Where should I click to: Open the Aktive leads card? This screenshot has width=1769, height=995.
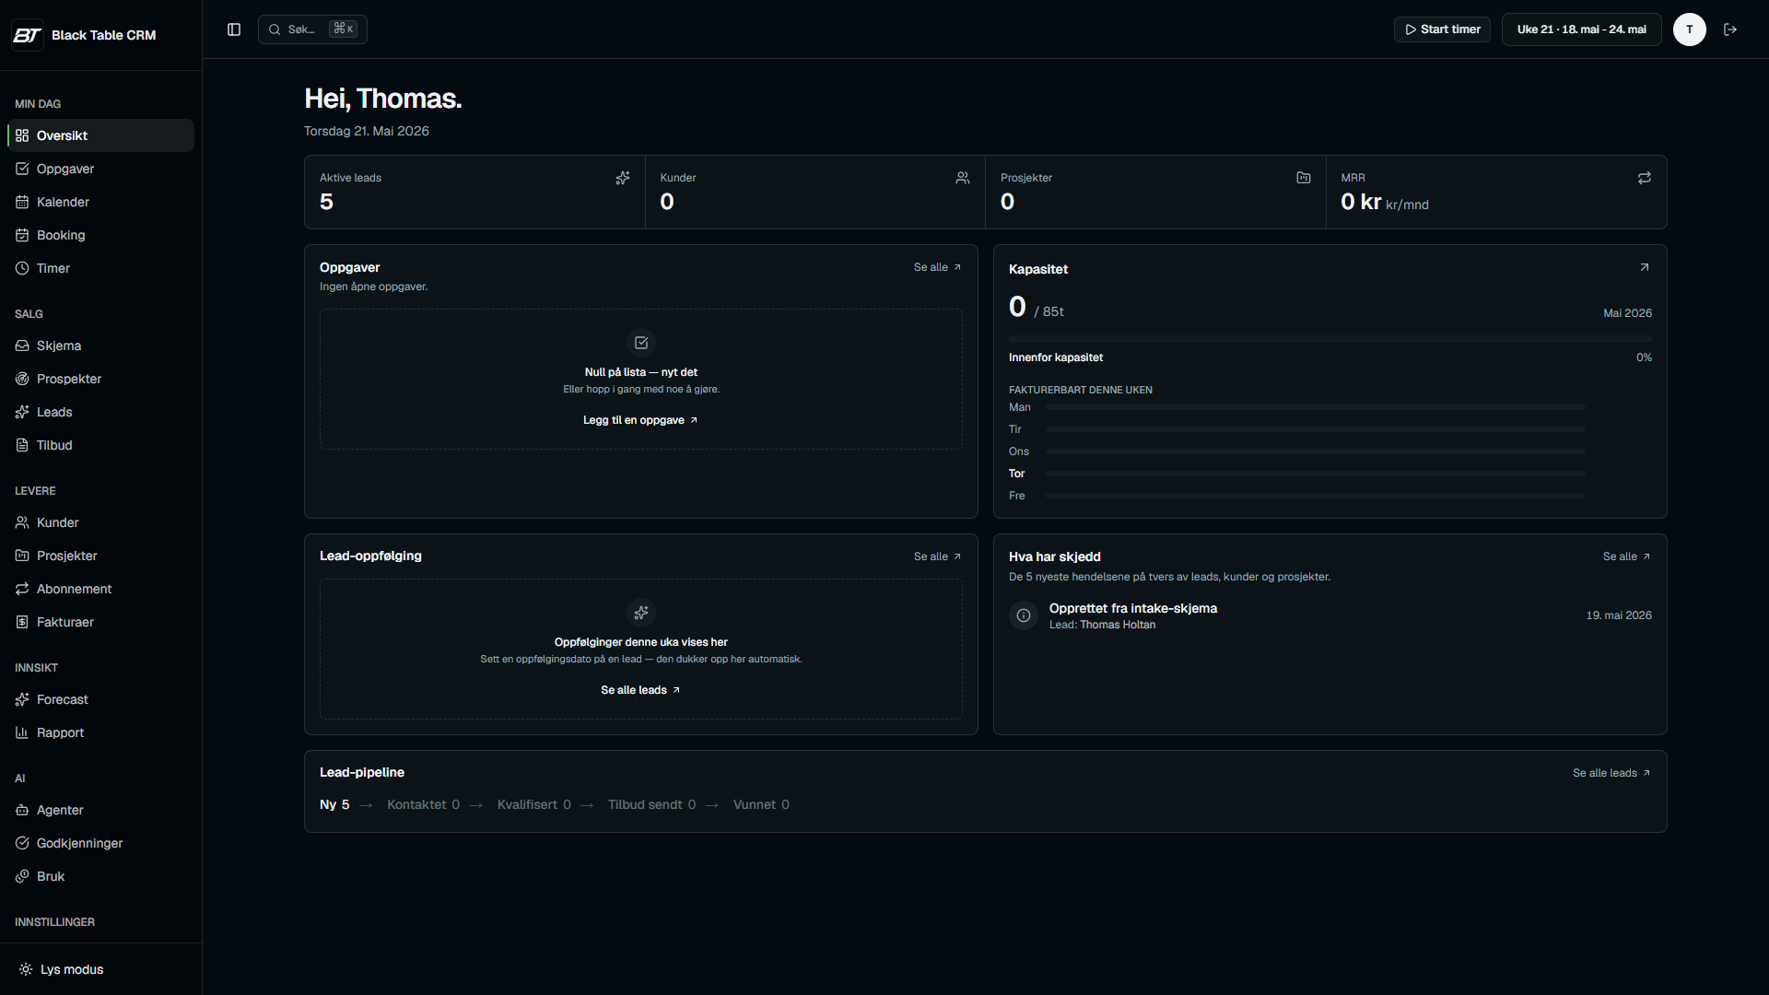[x=474, y=192]
